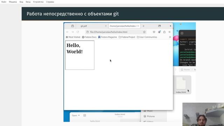Bookmark this page with the star
This screenshot has height=126, width=224.
coord(144,32)
